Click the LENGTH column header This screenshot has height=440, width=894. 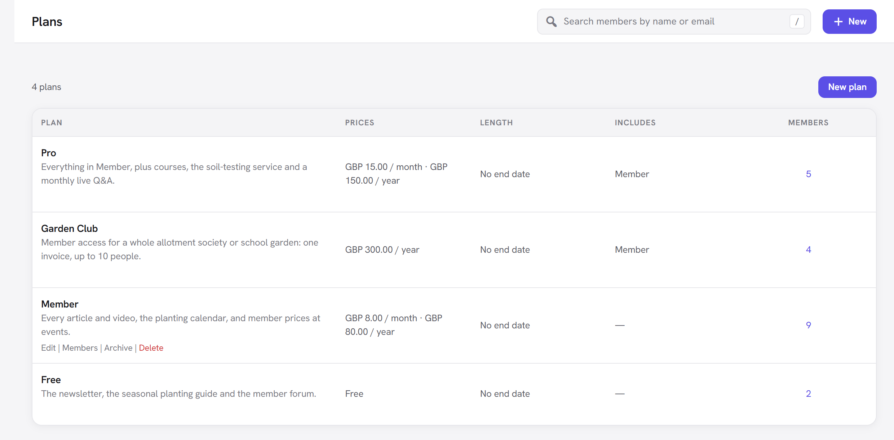pos(496,123)
